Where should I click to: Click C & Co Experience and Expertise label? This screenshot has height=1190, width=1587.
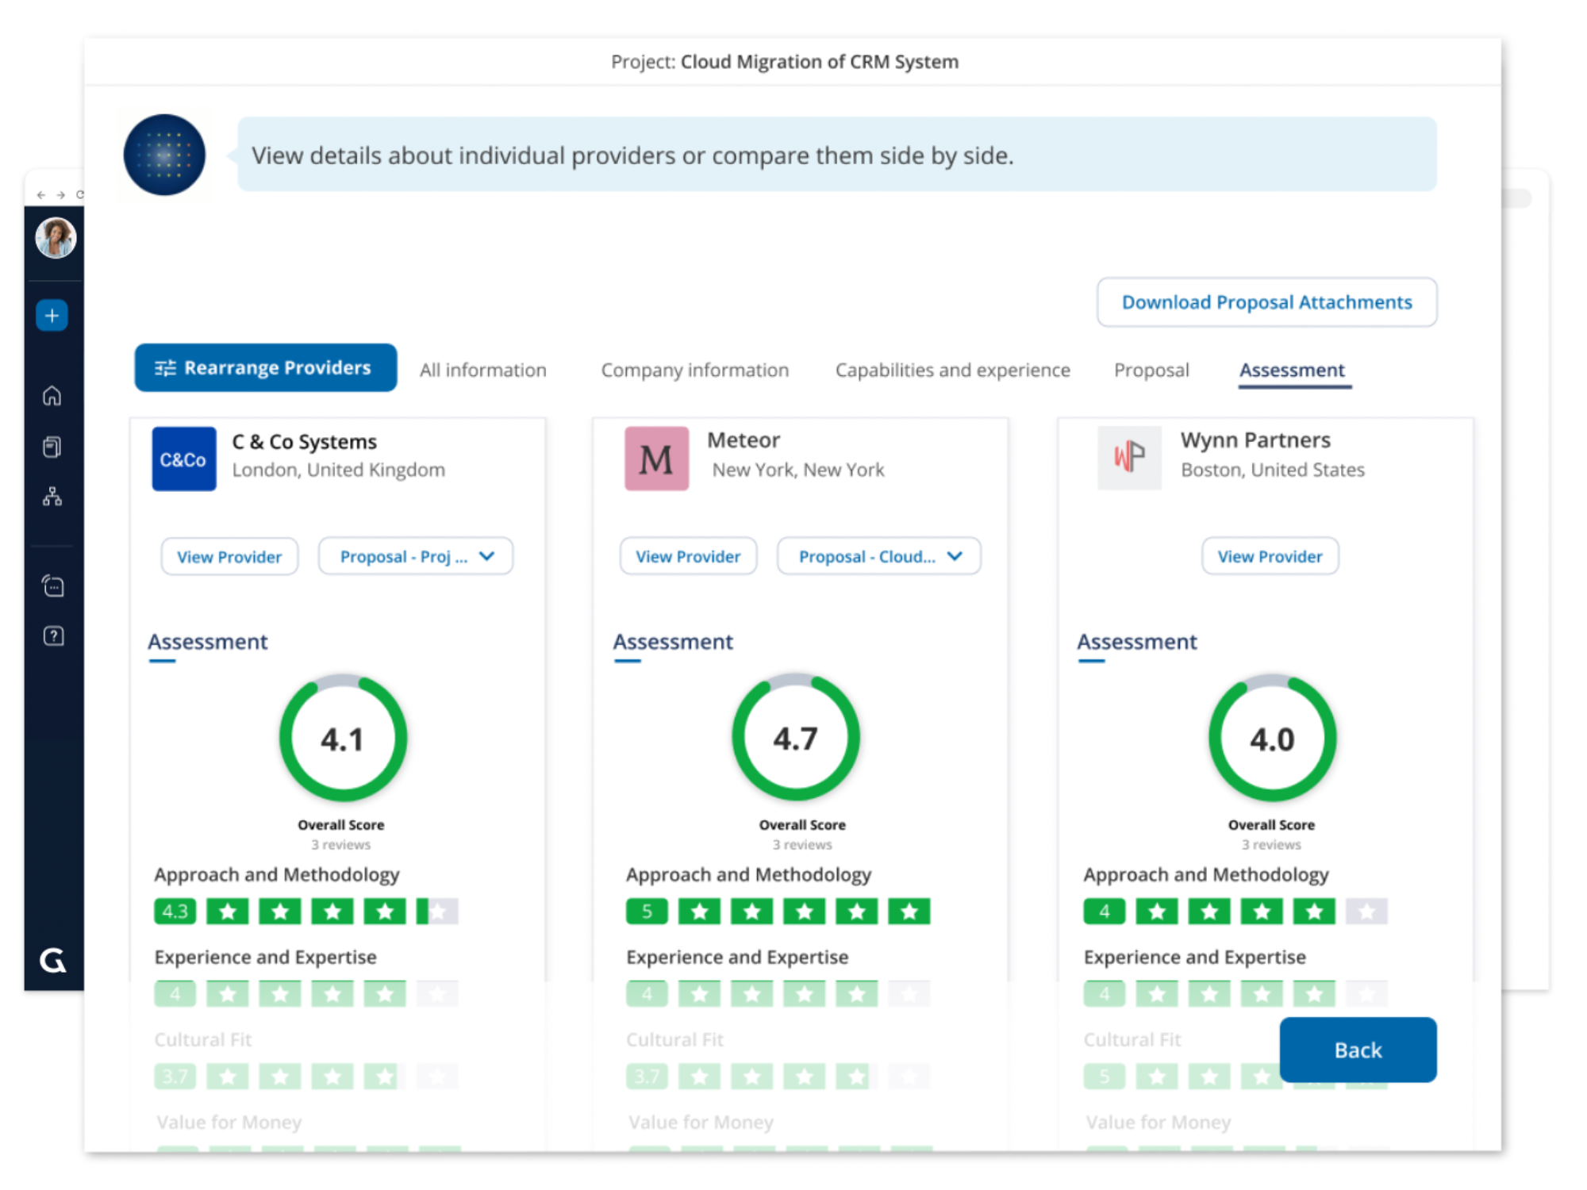tap(265, 957)
